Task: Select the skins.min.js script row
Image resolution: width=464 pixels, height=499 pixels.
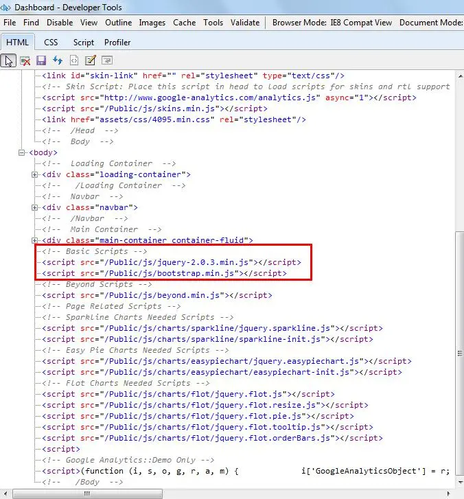Action: (x=154, y=109)
